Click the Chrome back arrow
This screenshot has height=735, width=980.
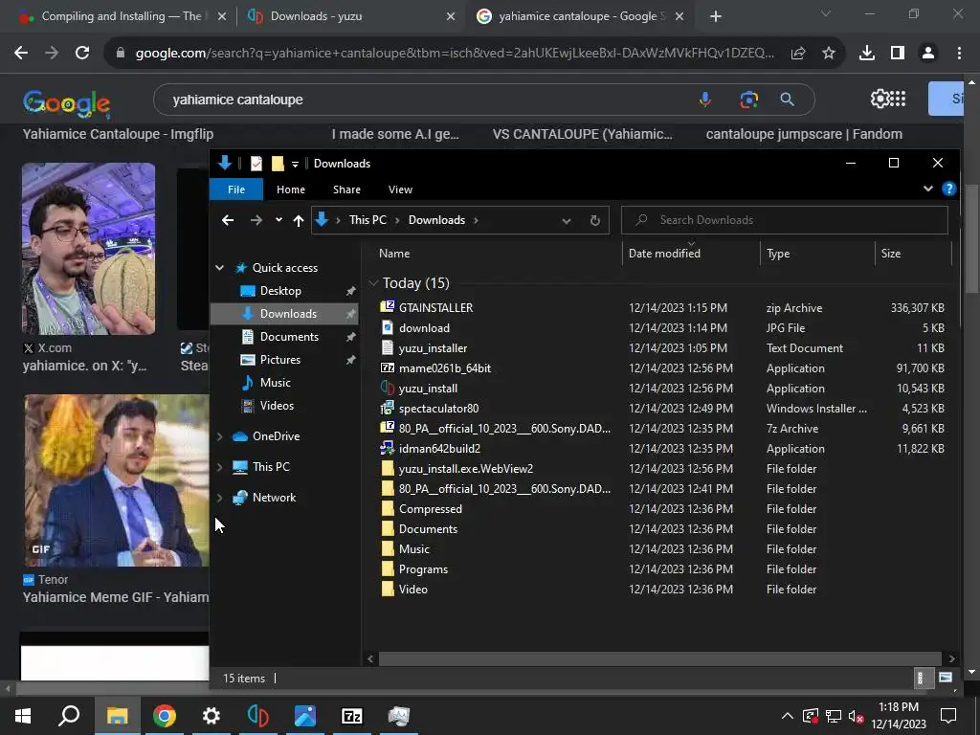[21, 54]
